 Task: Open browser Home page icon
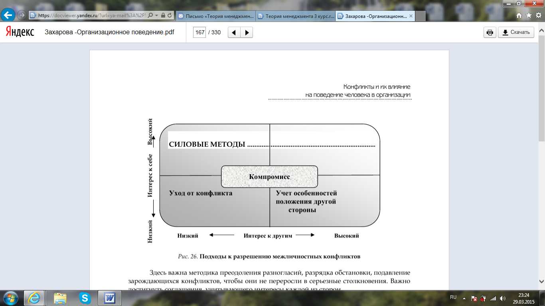click(x=519, y=16)
